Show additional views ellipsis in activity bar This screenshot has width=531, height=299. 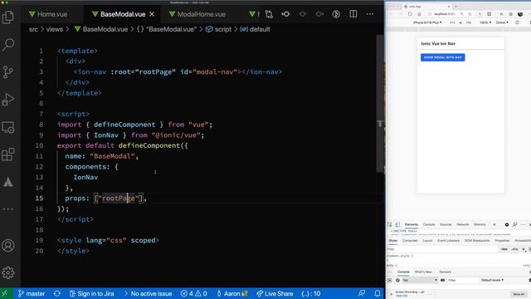8,209
